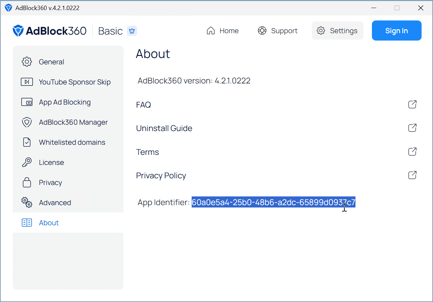Click the General gear icon in sidebar

click(x=27, y=62)
